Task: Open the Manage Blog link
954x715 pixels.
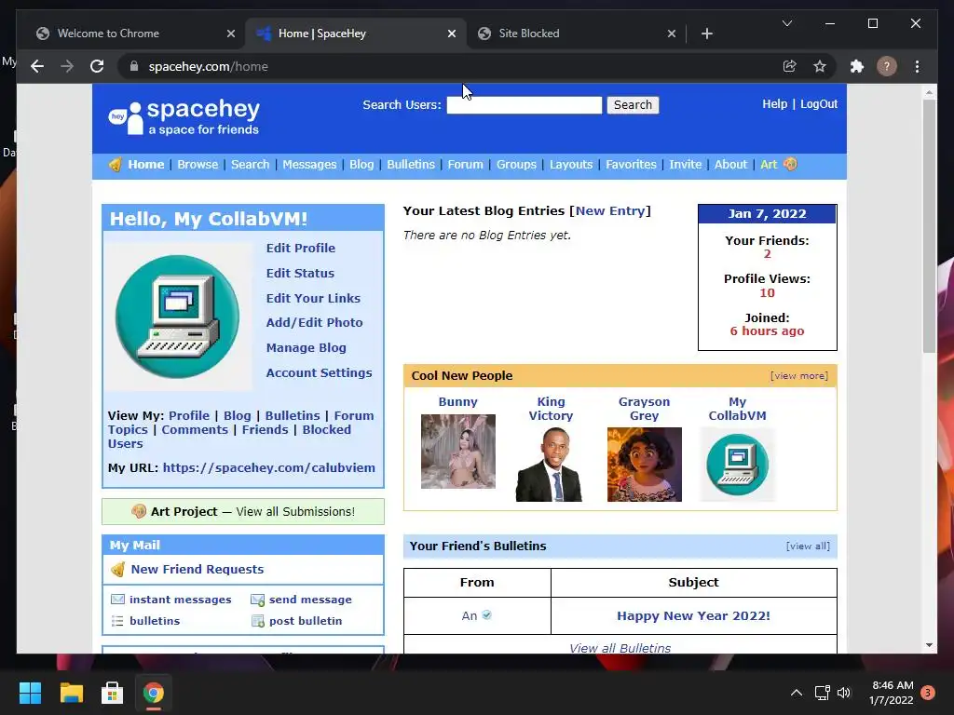Action: [306, 348]
